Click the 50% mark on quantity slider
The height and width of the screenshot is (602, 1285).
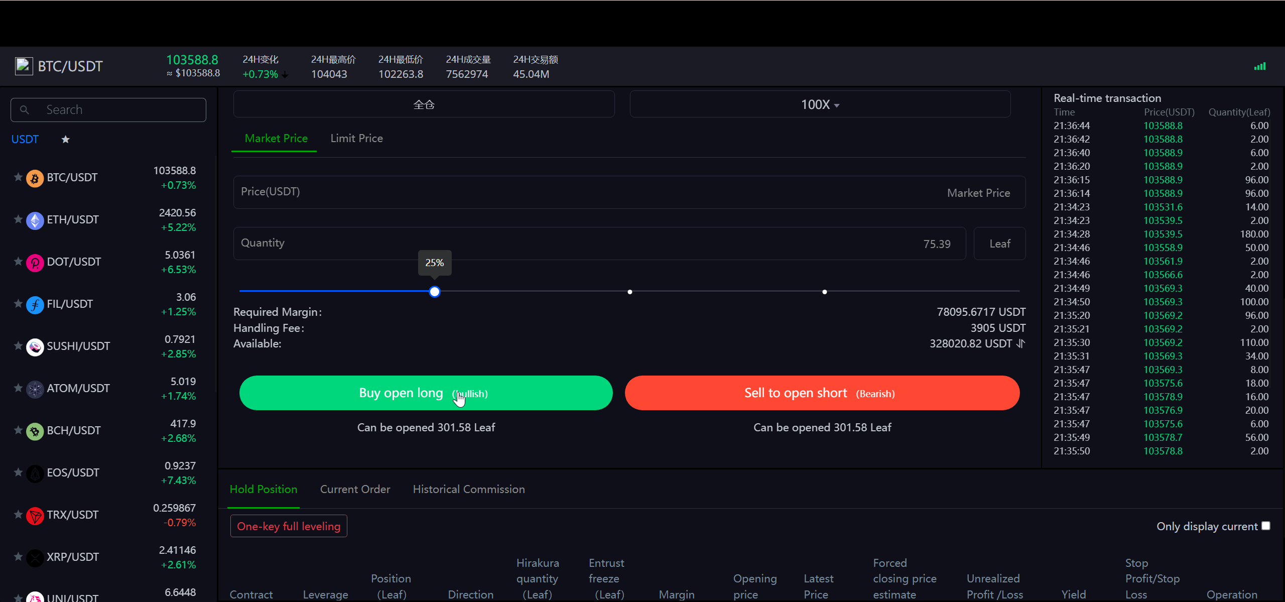coord(629,292)
